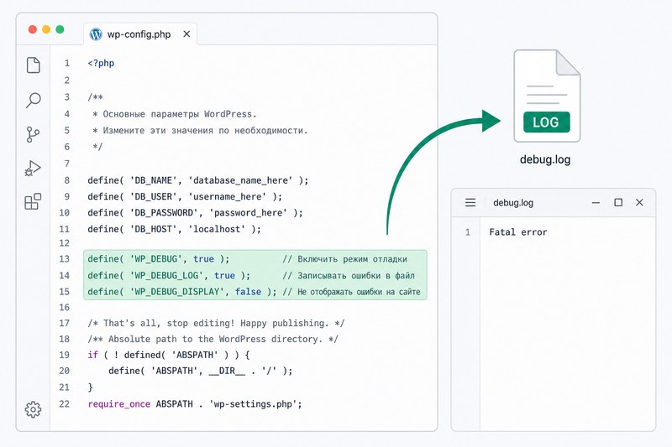
Task: Click the 'true' value on the WP_DEBUG_LOG line
Action: pyautogui.click(x=224, y=275)
